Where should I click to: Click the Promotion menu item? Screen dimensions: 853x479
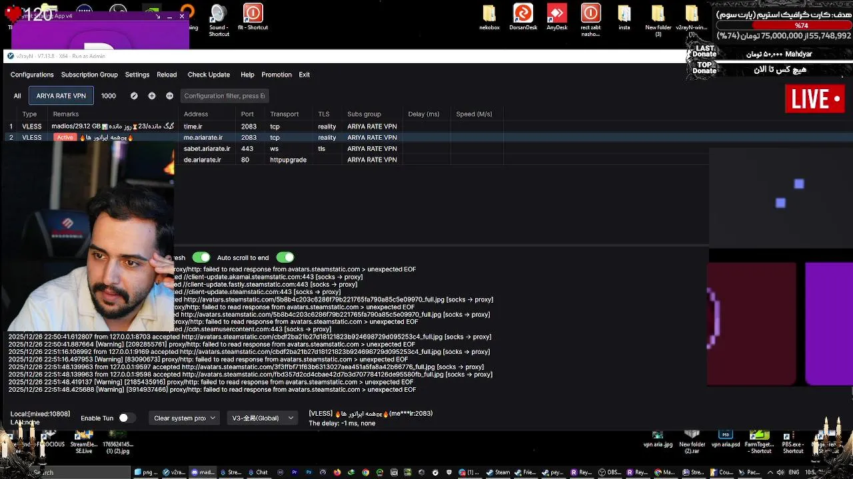(277, 75)
